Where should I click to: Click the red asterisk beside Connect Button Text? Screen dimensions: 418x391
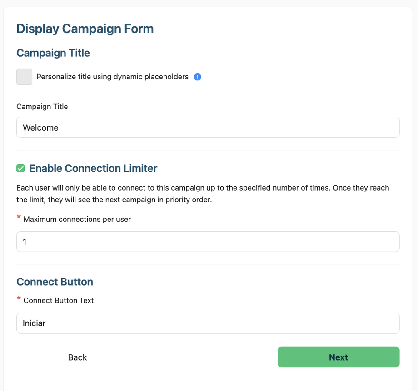click(x=19, y=299)
